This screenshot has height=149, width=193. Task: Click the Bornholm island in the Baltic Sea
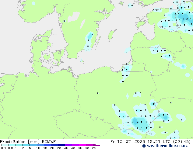point(82,61)
